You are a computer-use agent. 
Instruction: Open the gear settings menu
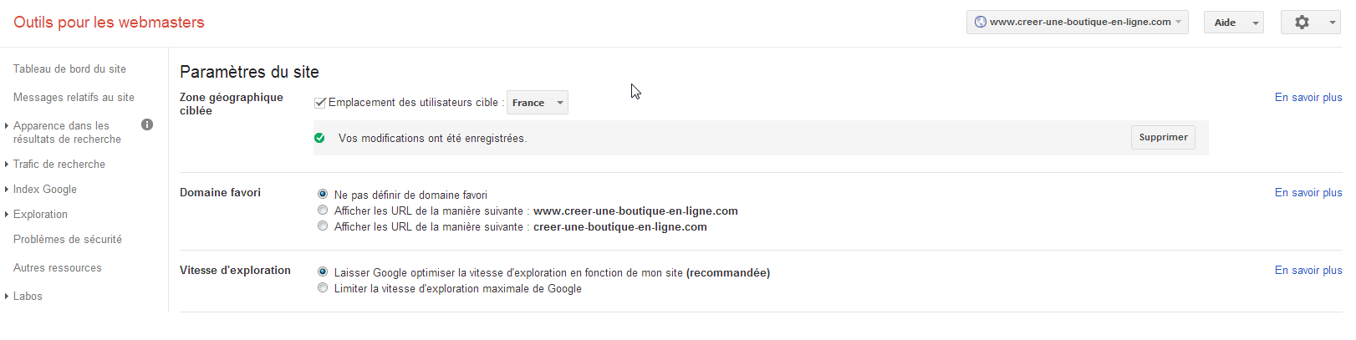(1310, 23)
